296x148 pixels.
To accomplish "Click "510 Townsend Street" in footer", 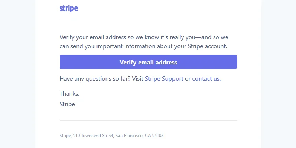I will click(x=93, y=136).
